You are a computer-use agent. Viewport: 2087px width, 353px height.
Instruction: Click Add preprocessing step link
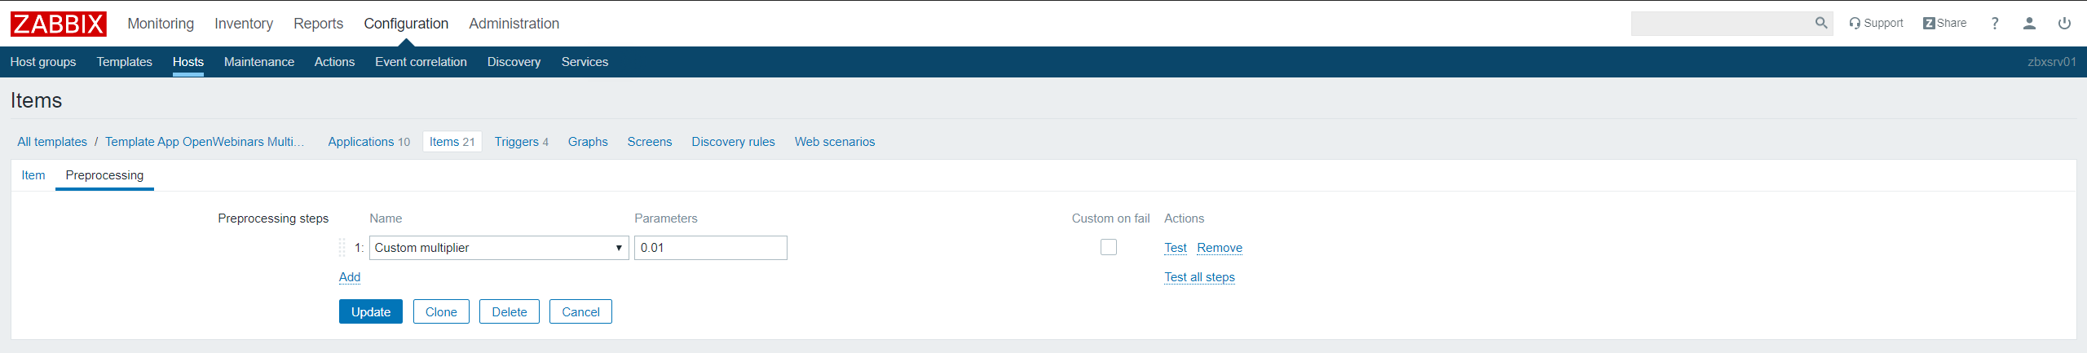pos(350,277)
